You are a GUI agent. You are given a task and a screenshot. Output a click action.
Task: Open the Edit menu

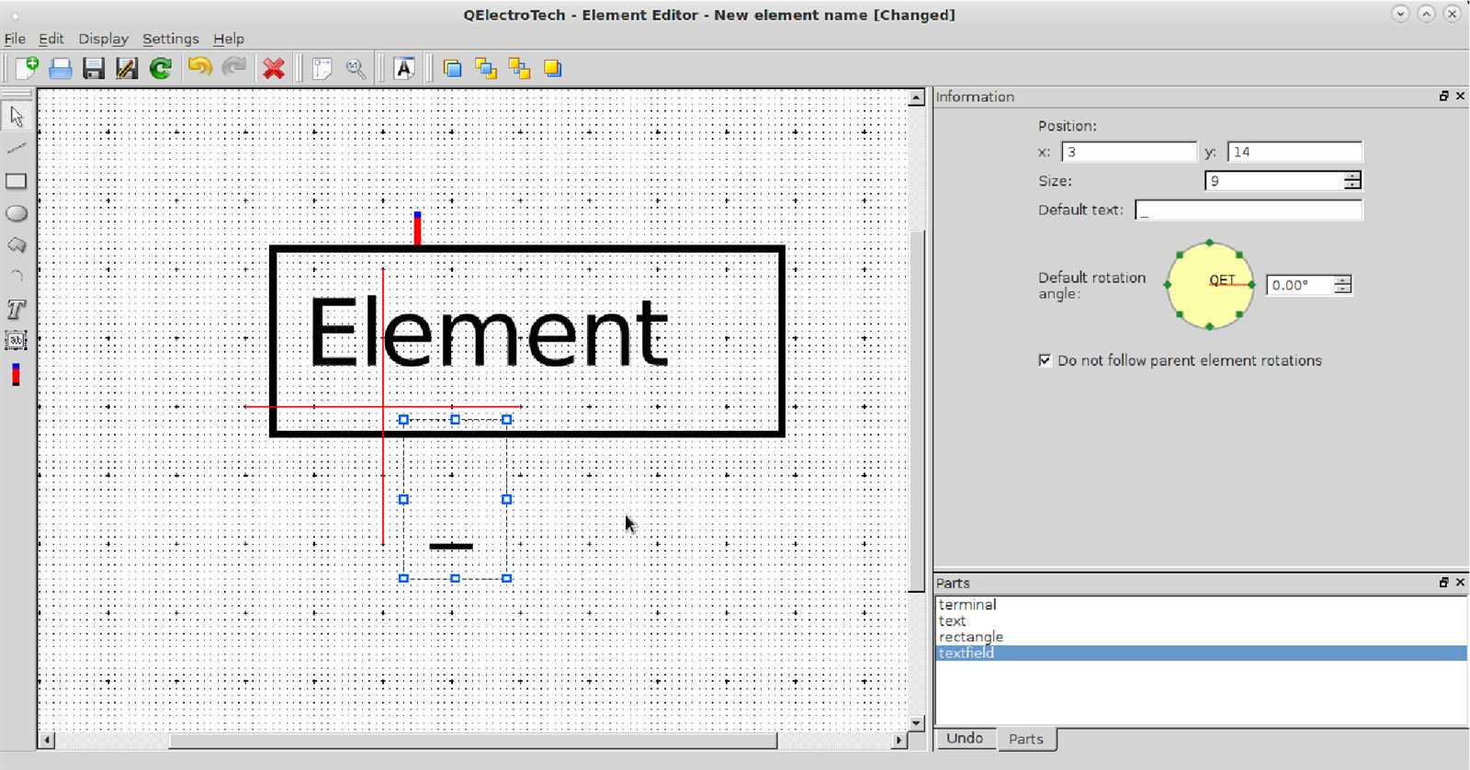pos(51,39)
